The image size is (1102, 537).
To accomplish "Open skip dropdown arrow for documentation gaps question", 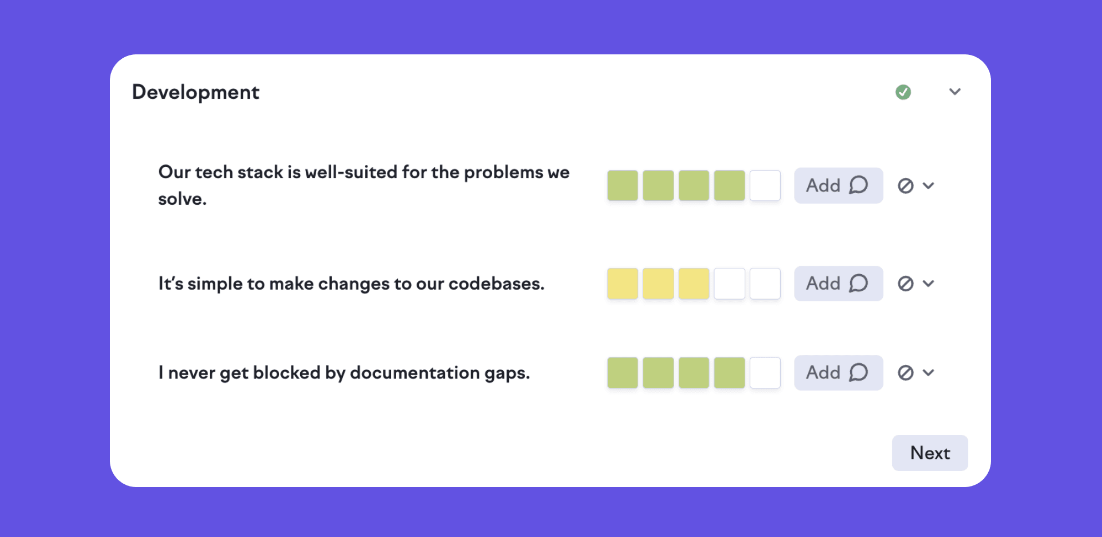I will click(x=929, y=373).
